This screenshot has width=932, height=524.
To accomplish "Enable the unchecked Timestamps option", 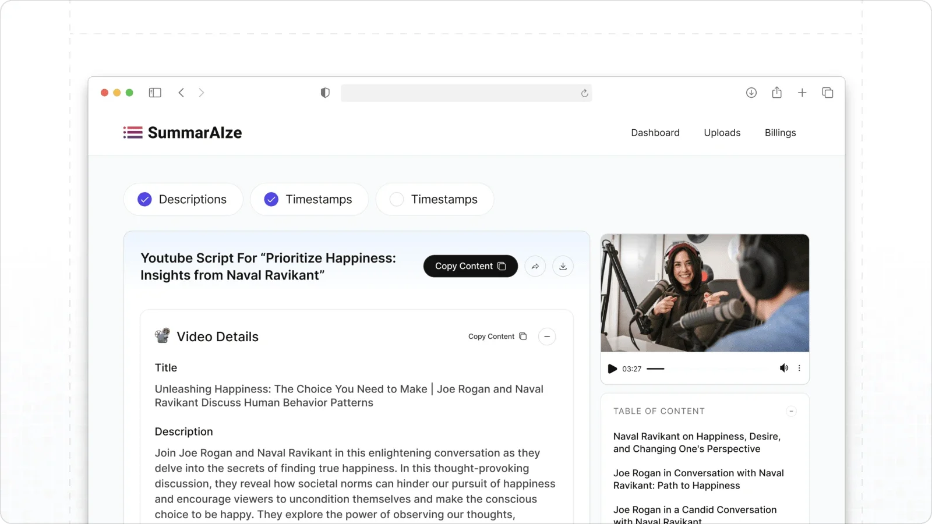I will tap(435, 199).
